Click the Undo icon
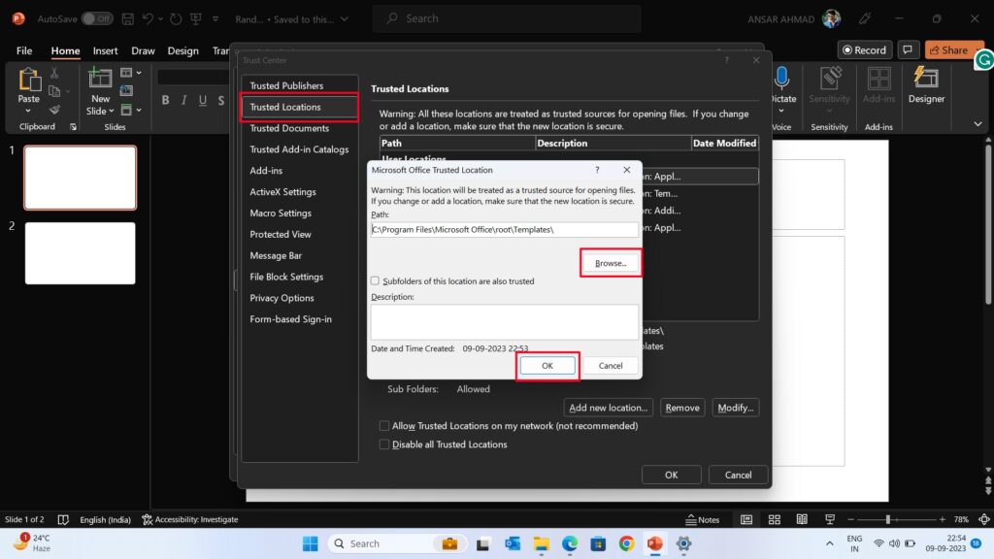994x559 pixels. pyautogui.click(x=148, y=19)
